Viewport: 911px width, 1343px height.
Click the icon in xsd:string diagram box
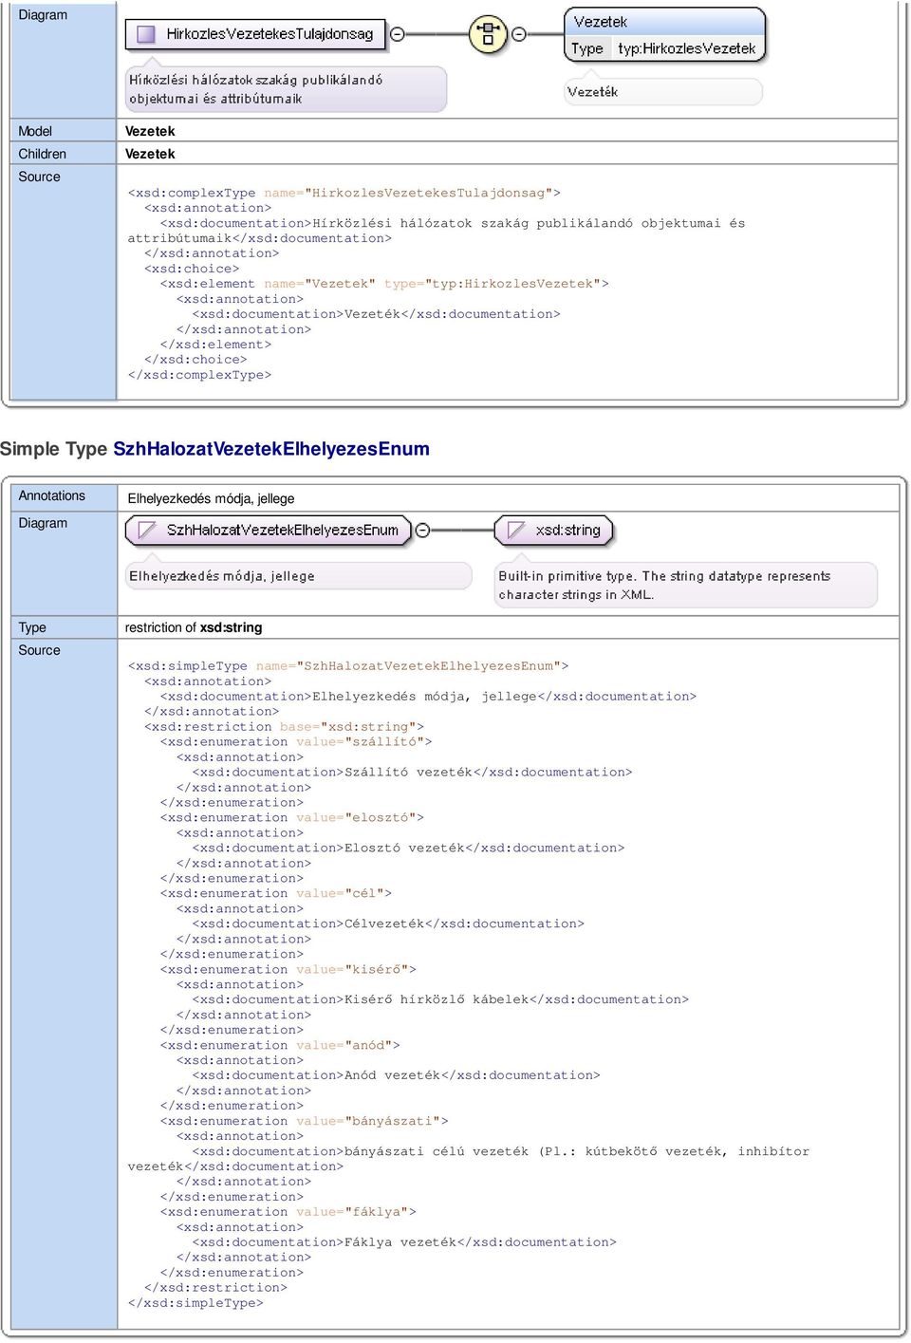(515, 531)
